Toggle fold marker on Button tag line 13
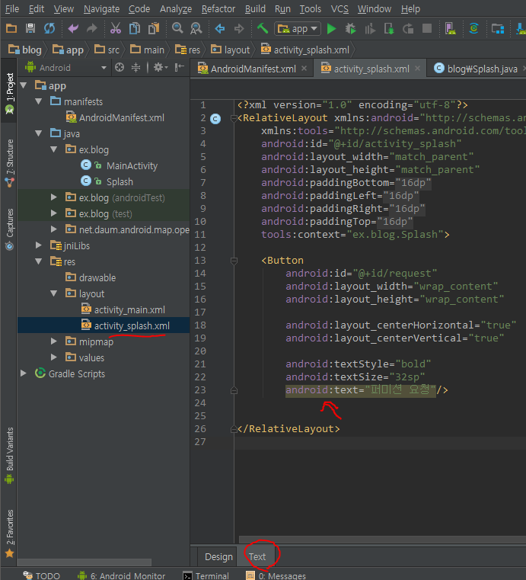Viewport: 526px width, 580px height. pyautogui.click(x=234, y=261)
